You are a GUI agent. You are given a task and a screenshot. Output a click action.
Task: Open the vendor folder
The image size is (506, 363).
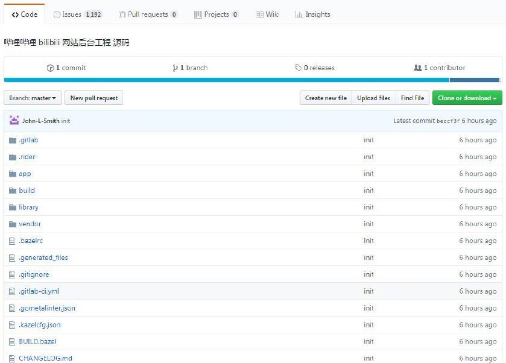30,224
